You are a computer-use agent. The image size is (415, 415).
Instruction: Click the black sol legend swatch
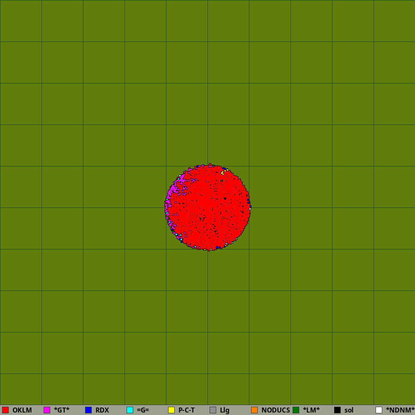tap(337, 410)
